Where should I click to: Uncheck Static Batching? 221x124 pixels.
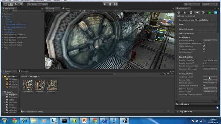(x=204, y=46)
